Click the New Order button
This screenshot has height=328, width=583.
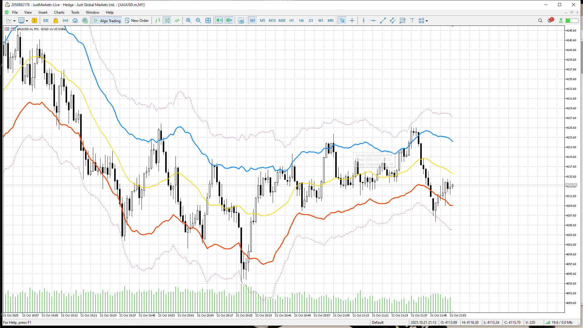coord(137,20)
